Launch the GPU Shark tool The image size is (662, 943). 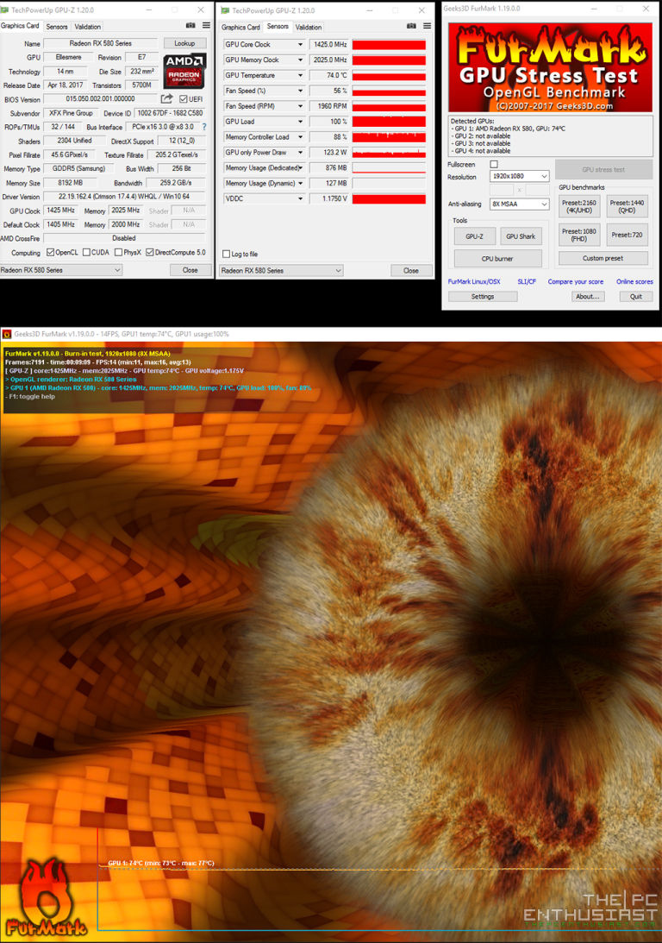click(521, 236)
